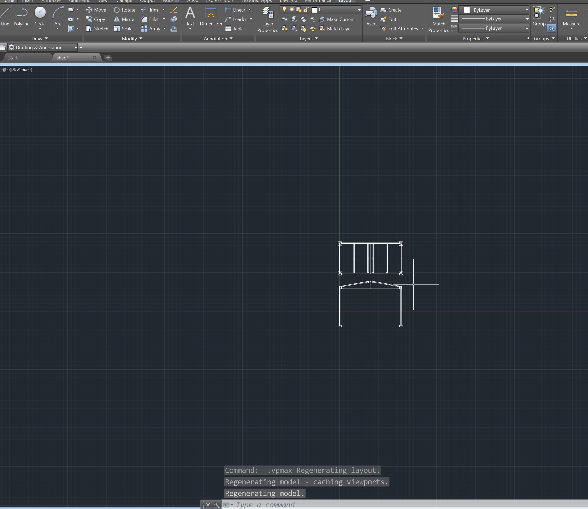Image resolution: width=588 pixels, height=509 pixels.
Task: Toggle layer visibility with the light bulb icon
Action: [284, 9]
